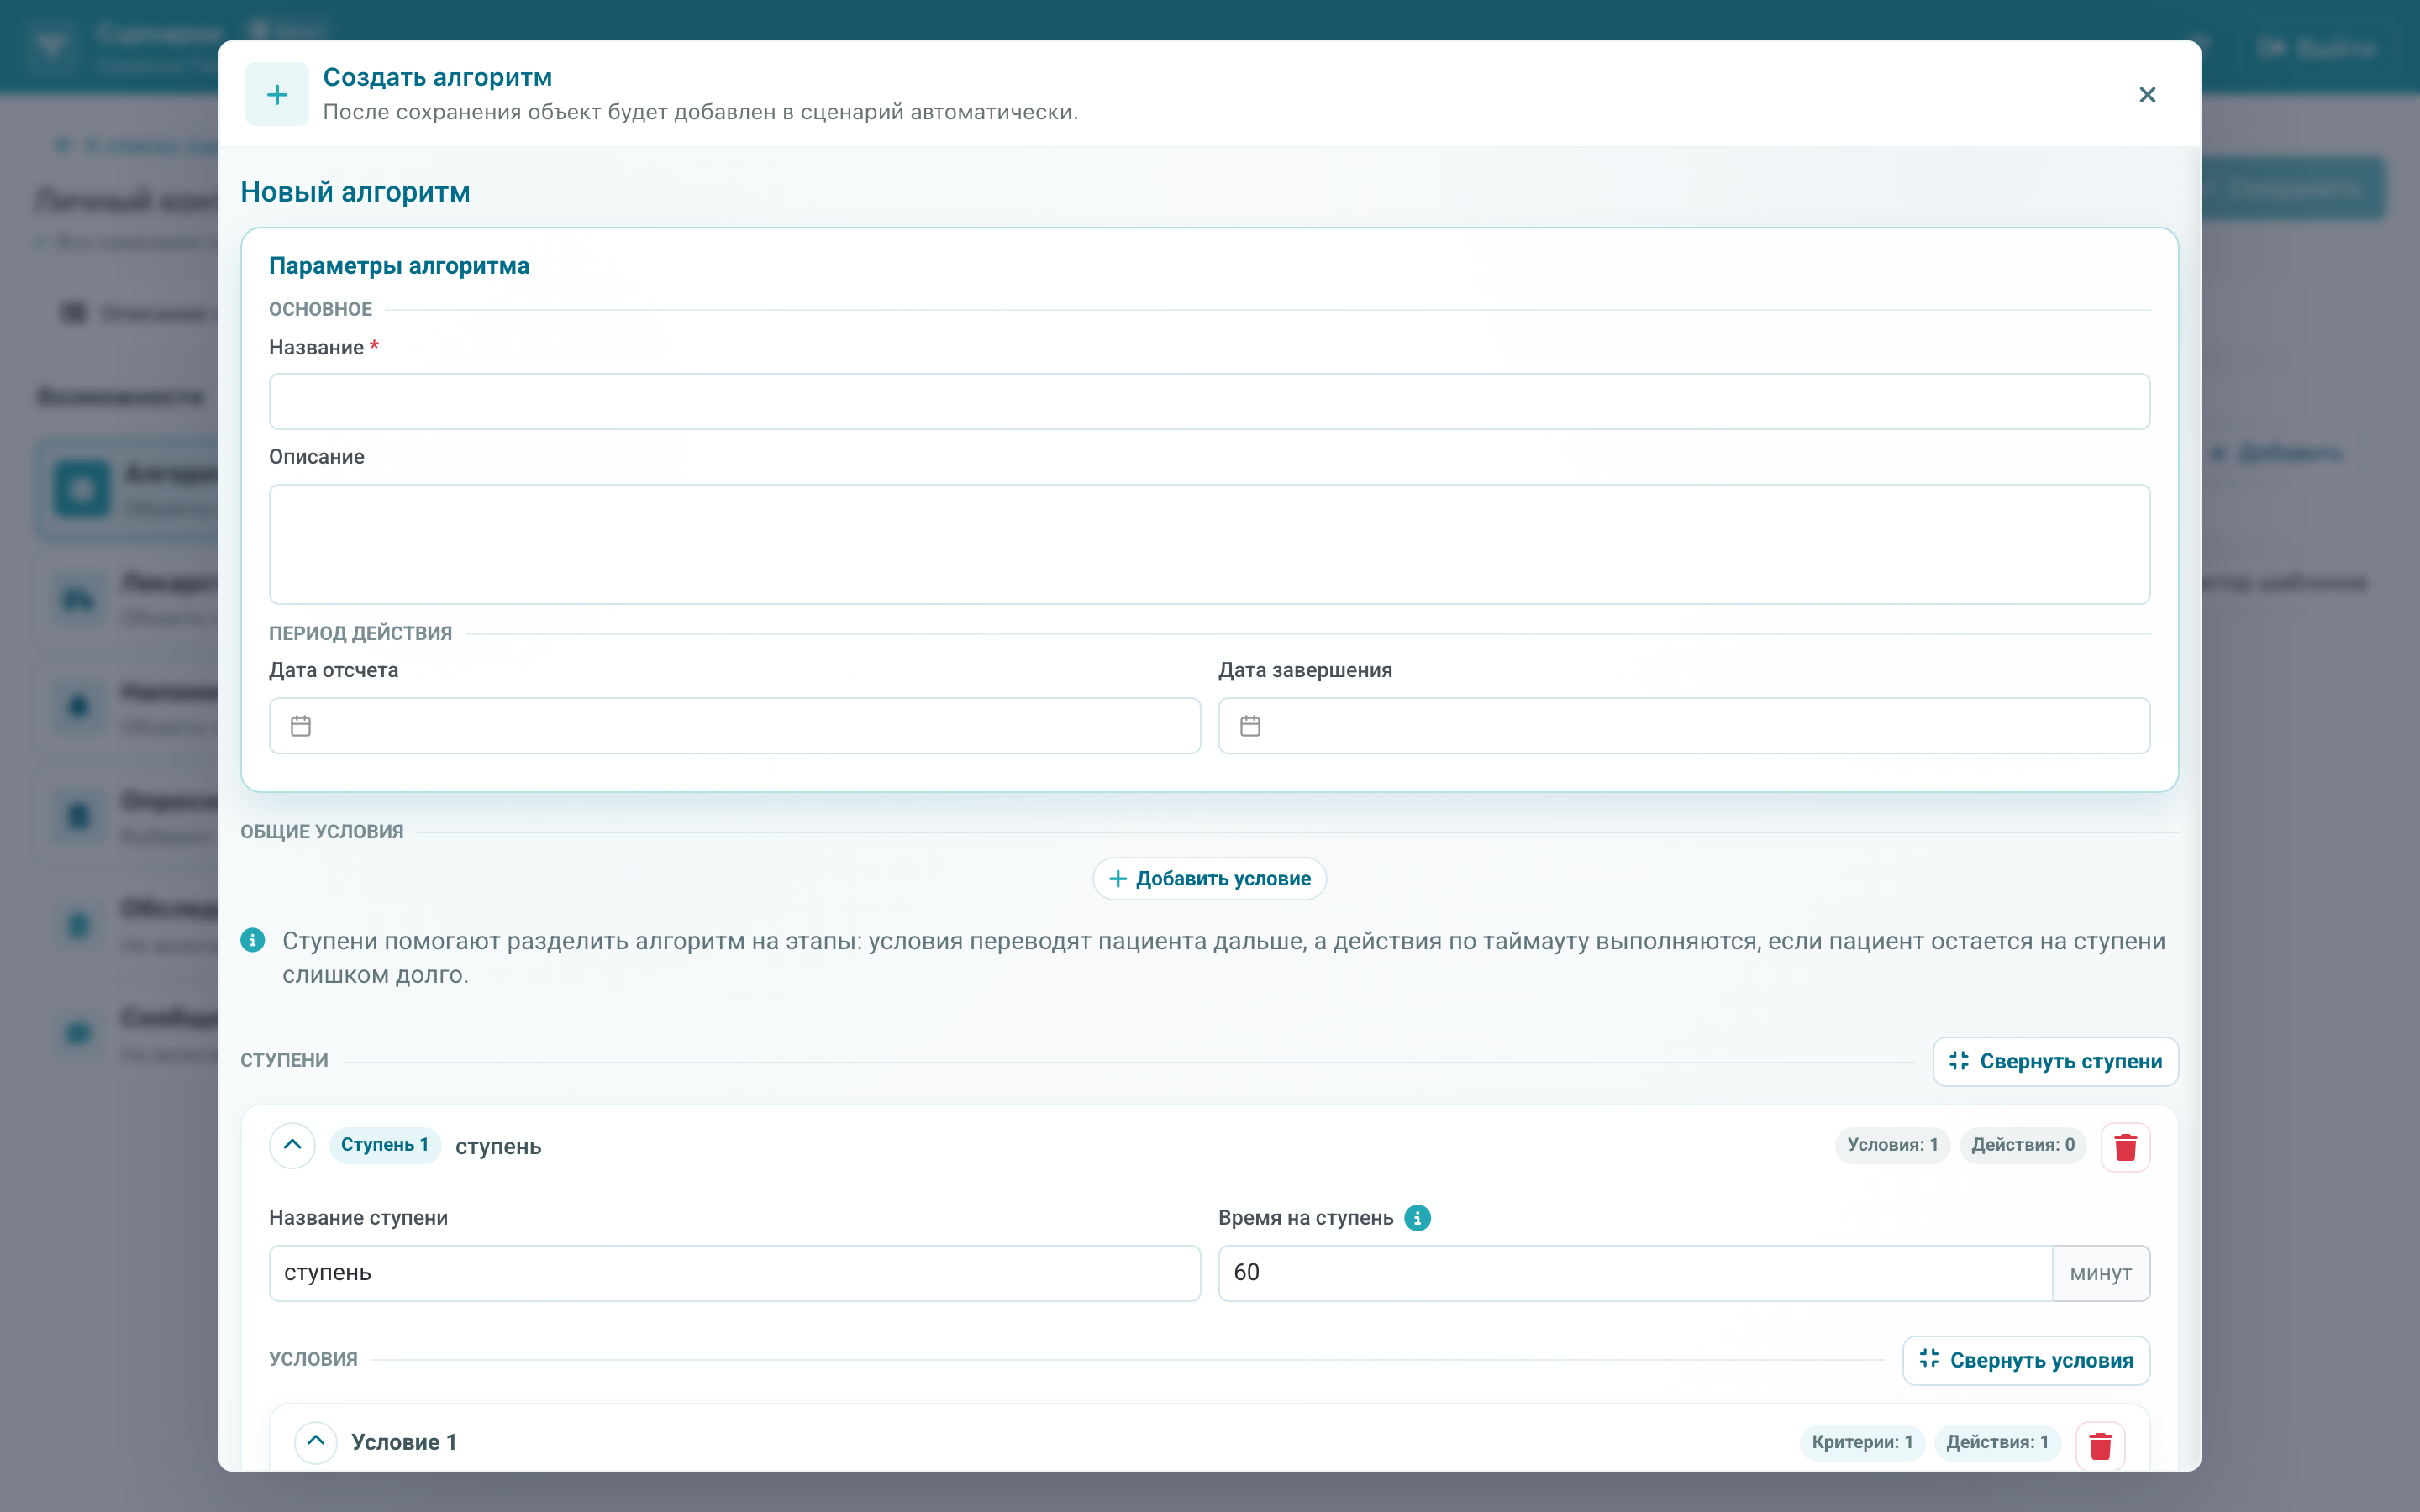Click the Название ступени field containing ступень
The width and height of the screenshot is (2420, 1512).
(x=734, y=1273)
